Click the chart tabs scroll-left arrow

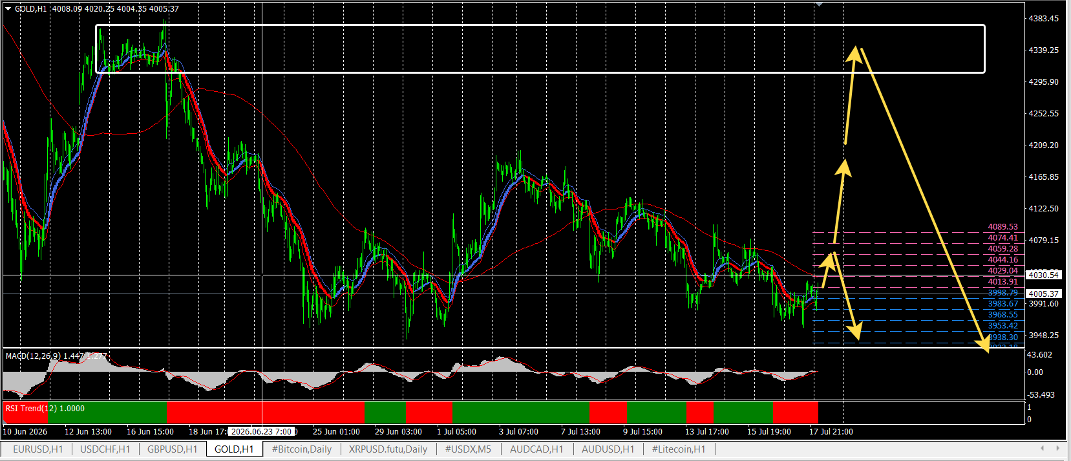1042,448
